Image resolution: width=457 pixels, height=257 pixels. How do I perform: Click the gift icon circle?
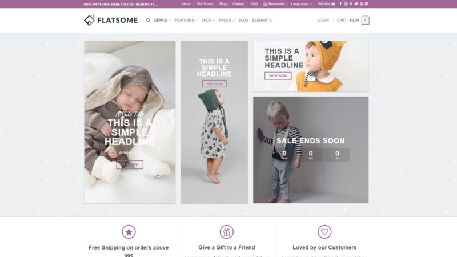[227, 232]
